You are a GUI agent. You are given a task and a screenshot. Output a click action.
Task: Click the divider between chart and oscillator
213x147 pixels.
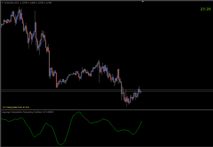click(x=107, y=110)
